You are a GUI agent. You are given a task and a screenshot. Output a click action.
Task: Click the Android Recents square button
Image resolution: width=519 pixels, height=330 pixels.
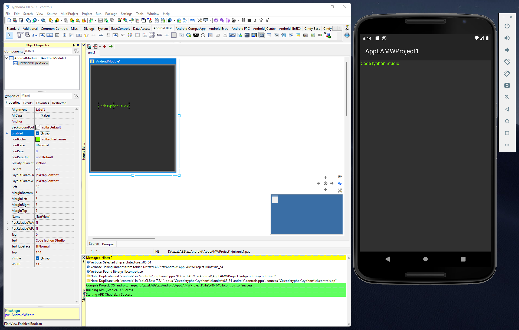click(463, 259)
